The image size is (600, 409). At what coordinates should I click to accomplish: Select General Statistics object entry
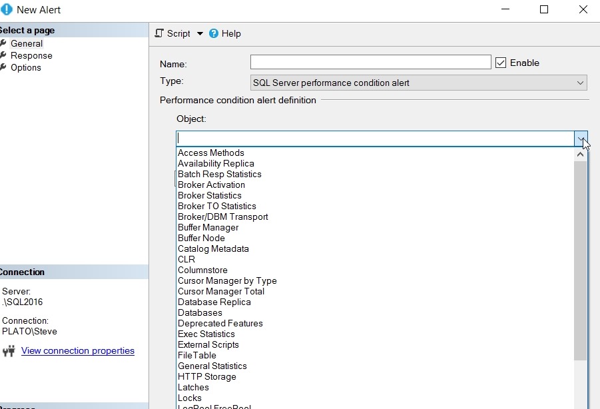pyautogui.click(x=212, y=366)
